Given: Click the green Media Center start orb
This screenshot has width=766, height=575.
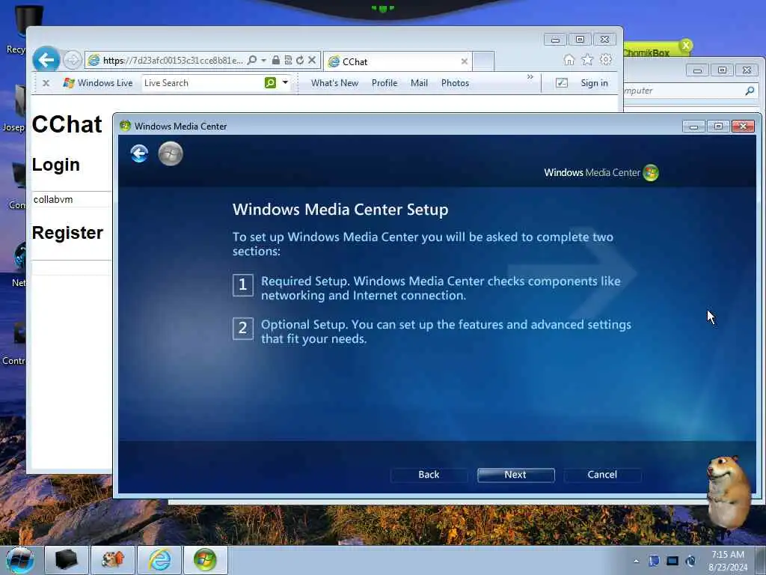Looking at the screenshot, I should (x=171, y=153).
